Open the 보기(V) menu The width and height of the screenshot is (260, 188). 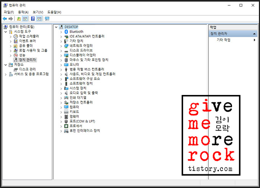[x=38, y=12]
